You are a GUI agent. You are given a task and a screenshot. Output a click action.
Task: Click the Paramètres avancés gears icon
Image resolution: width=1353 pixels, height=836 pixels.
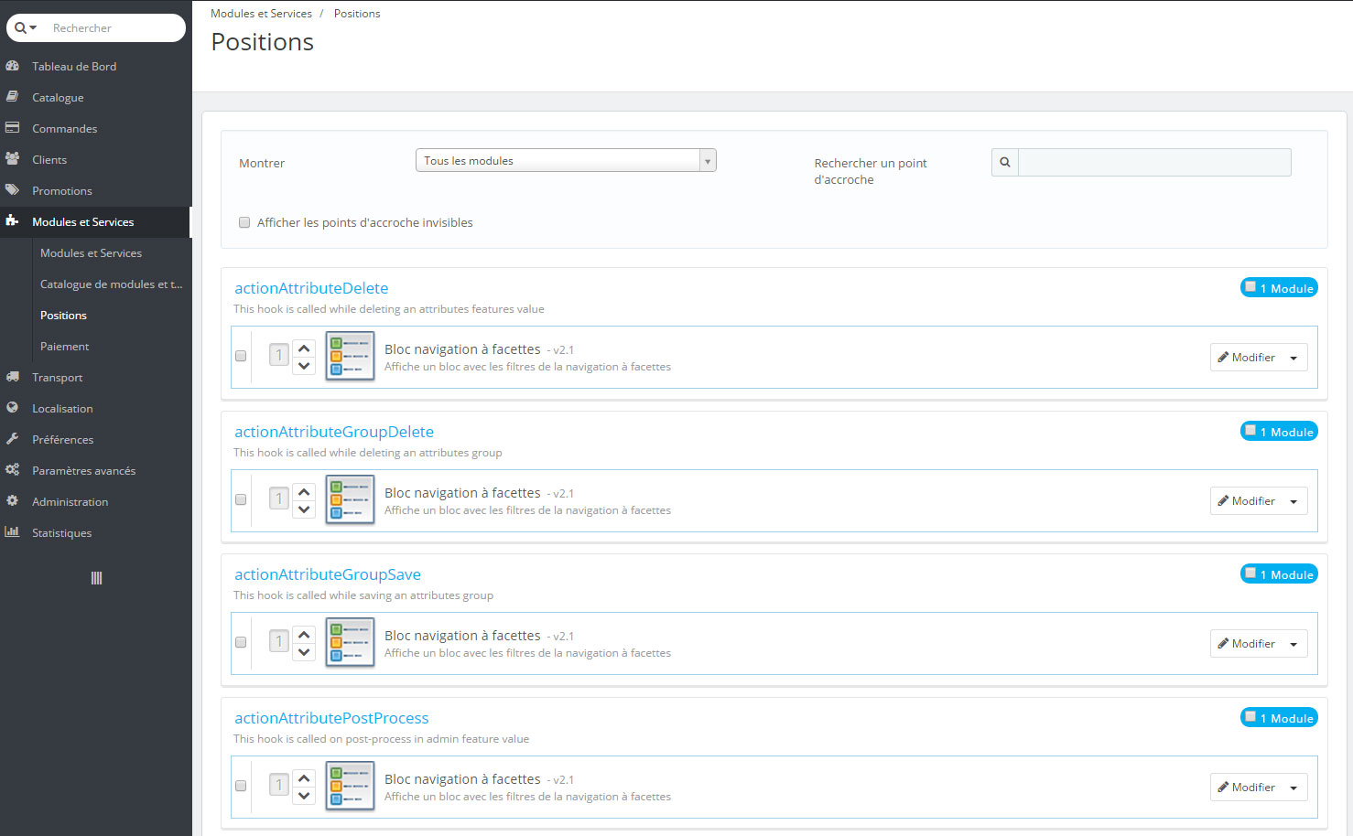point(13,470)
